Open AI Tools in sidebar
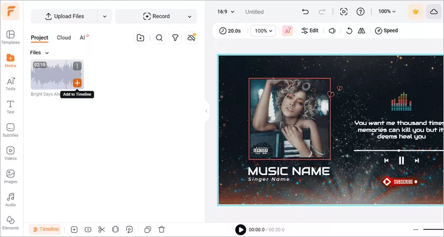 (11, 84)
